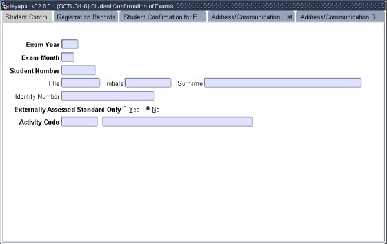
Task: Open the Address/Communication D... tab
Action: point(341,17)
